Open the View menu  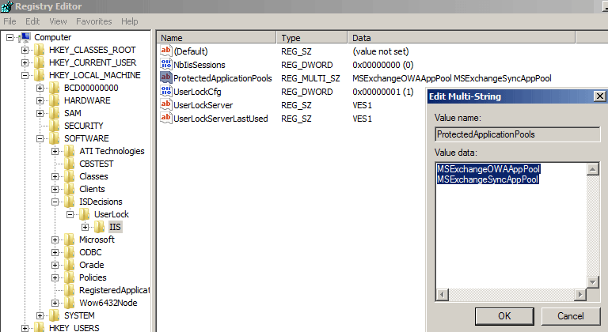(x=58, y=21)
